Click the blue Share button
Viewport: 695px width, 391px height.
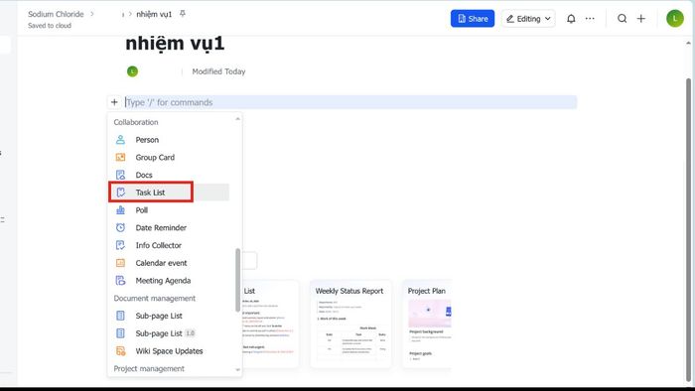click(473, 19)
